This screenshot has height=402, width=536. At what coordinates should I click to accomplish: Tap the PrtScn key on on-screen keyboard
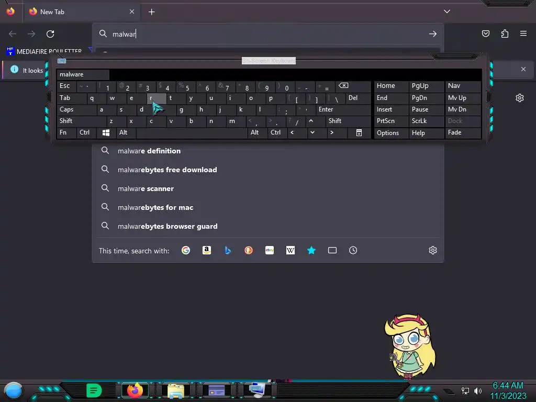click(x=391, y=121)
